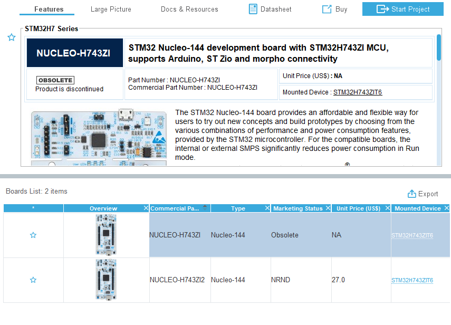This screenshot has width=451, height=325.
Task: Toggle the favorite star on the NUCLEO-H743ZI row
Action: [33, 235]
